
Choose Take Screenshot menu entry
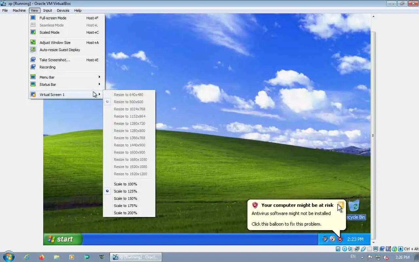[67, 60]
